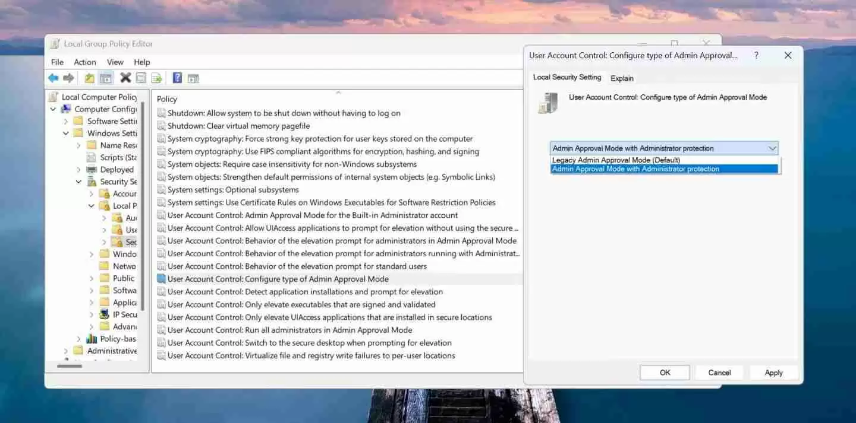Image resolution: width=856 pixels, height=423 pixels.
Task: Open the Admin Approval Mode dropdown list
Action: [773, 148]
